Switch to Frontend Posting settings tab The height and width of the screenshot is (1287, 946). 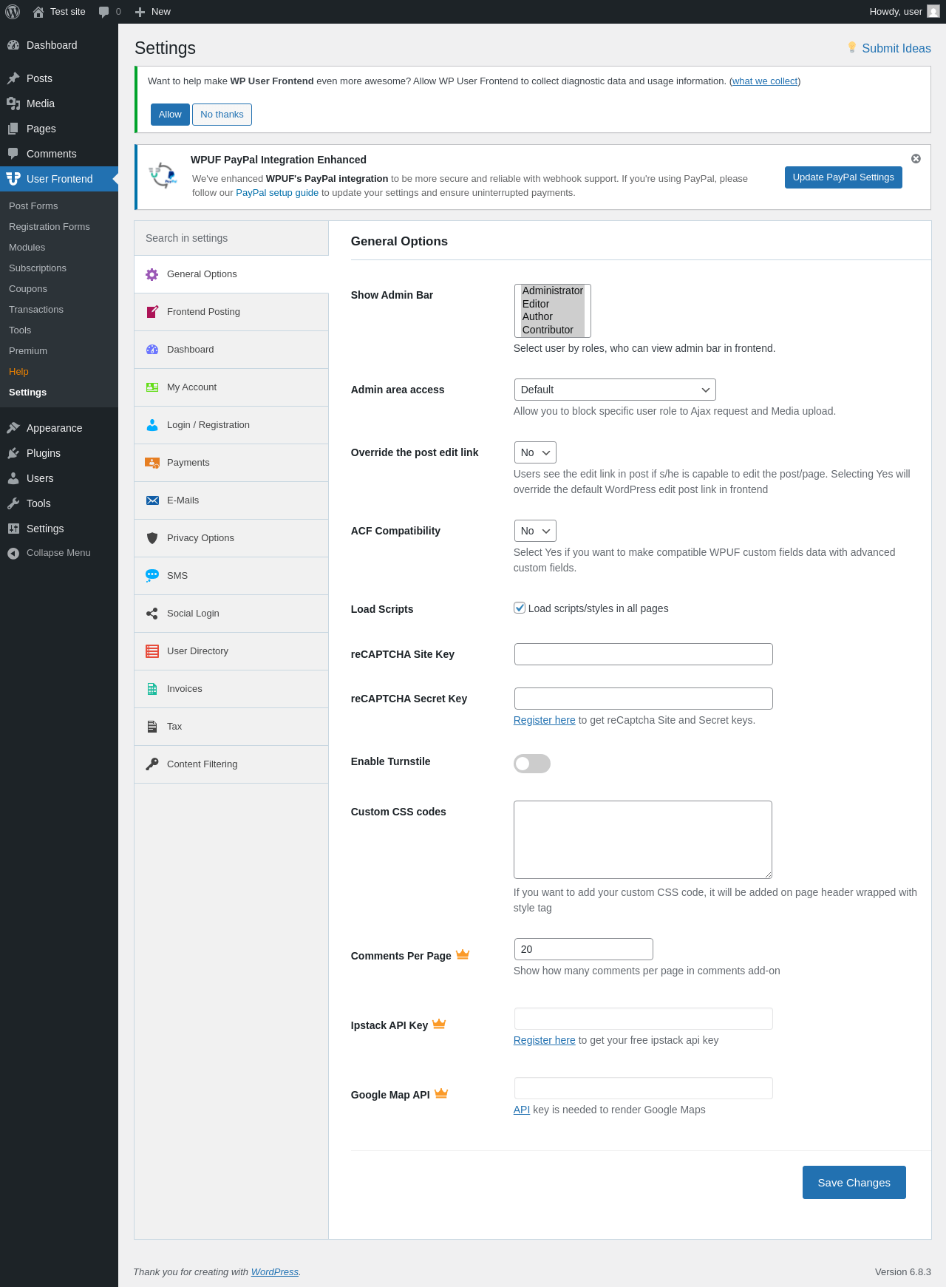tap(231, 312)
